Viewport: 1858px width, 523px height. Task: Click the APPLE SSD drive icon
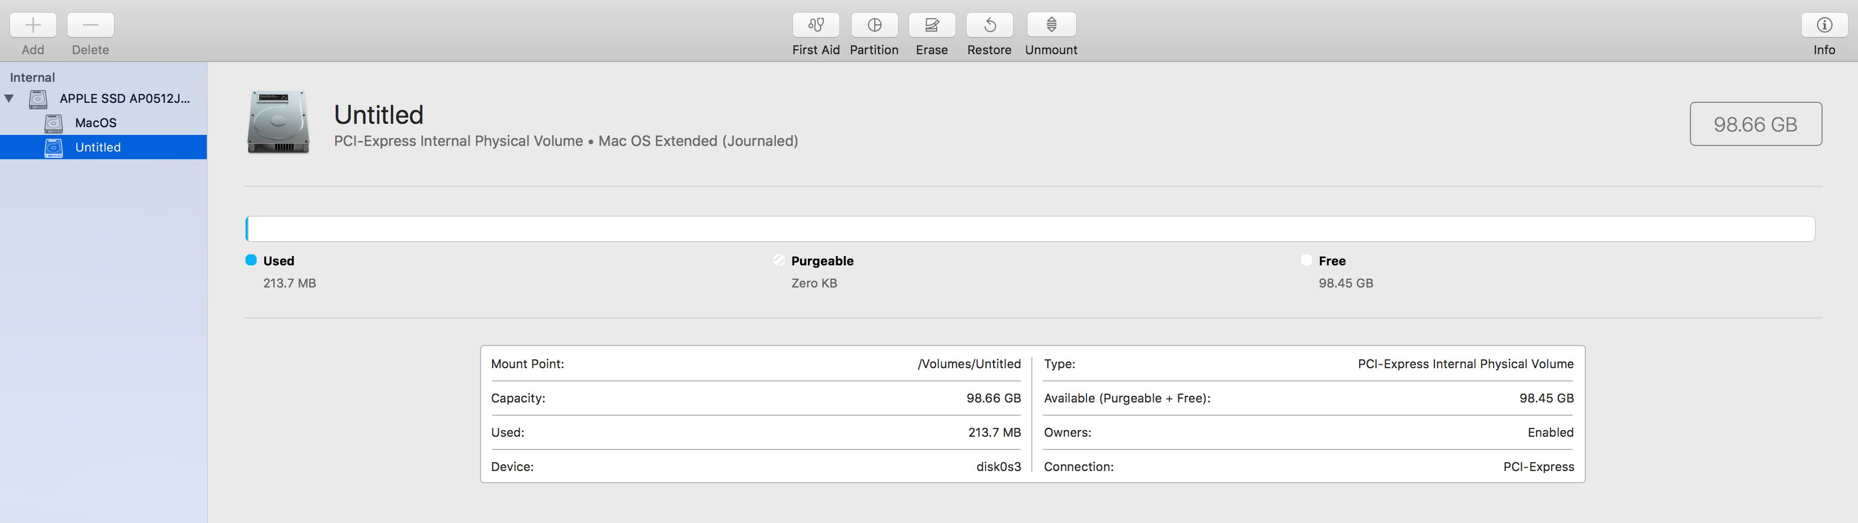point(38,99)
